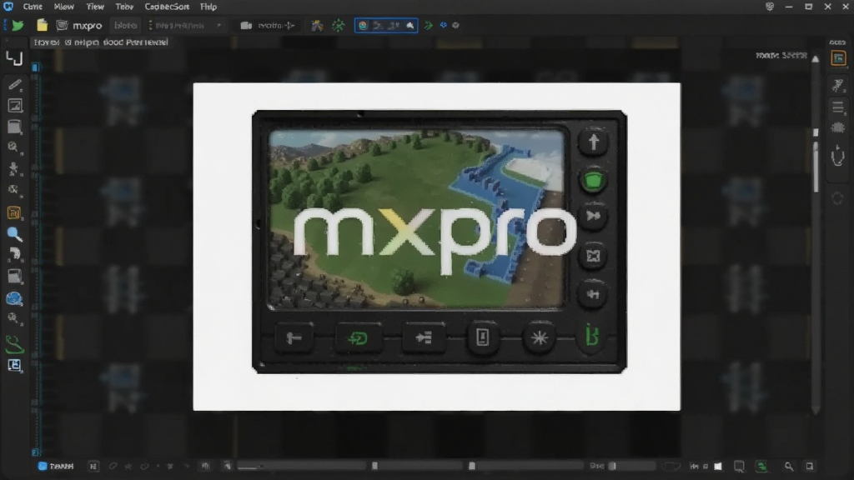
Task: Open the second menu bar item
Action: click(63, 7)
